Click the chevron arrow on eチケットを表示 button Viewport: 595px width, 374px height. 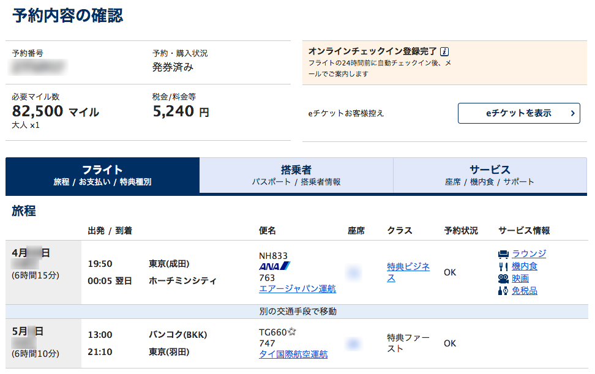573,113
